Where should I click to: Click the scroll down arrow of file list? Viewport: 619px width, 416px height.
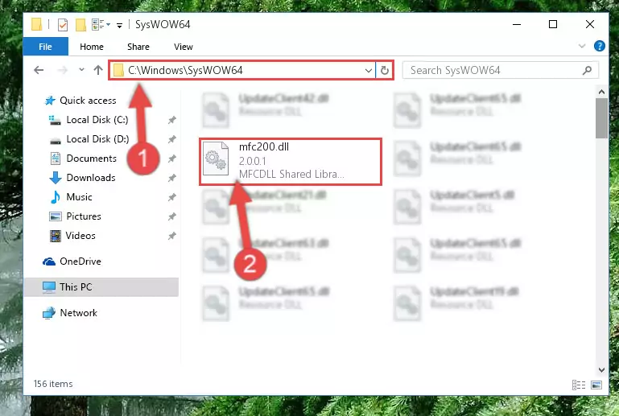pyautogui.click(x=601, y=370)
